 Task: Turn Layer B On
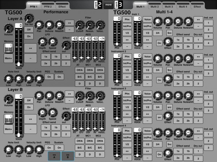click(29, 107)
